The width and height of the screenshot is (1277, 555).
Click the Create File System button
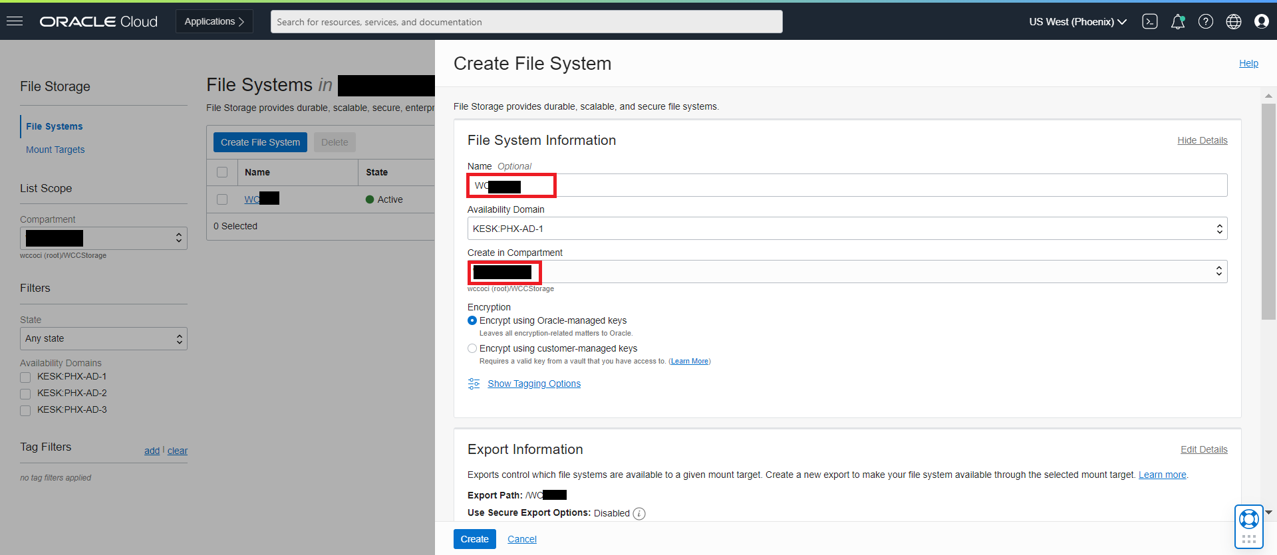tap(260, 142)
